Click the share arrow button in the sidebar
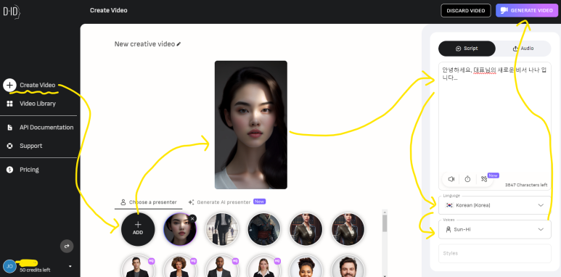 tap(67, 246)
